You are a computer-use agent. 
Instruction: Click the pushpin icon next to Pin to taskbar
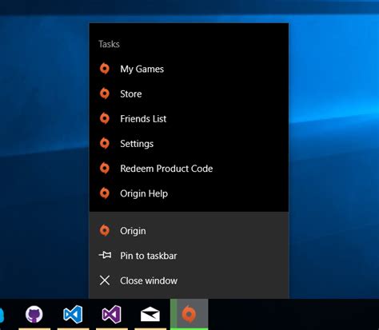[105, 256]
